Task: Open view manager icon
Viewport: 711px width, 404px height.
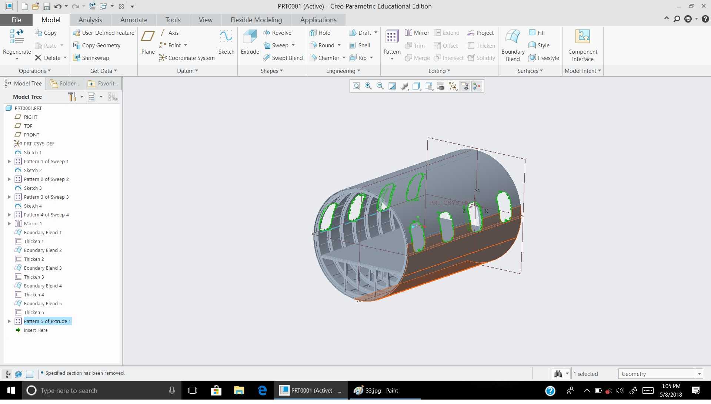Action: (441, 86)
